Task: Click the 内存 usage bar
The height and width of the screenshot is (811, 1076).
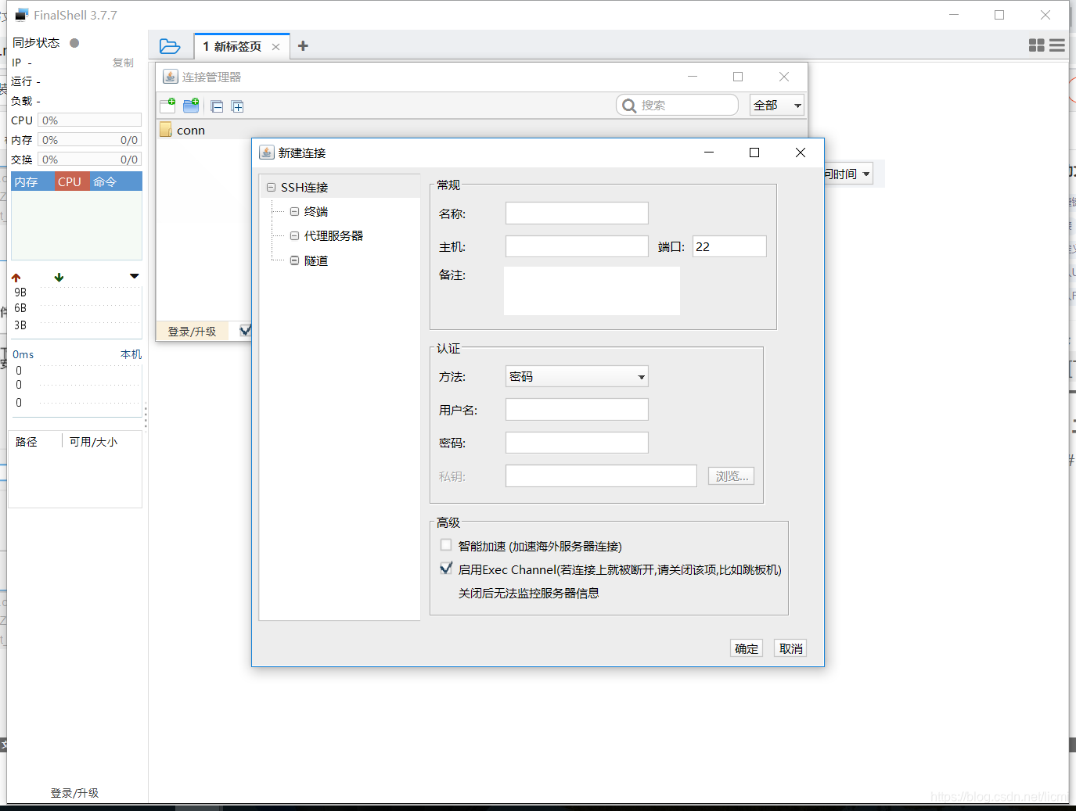Action: click(x=90, y=140)
